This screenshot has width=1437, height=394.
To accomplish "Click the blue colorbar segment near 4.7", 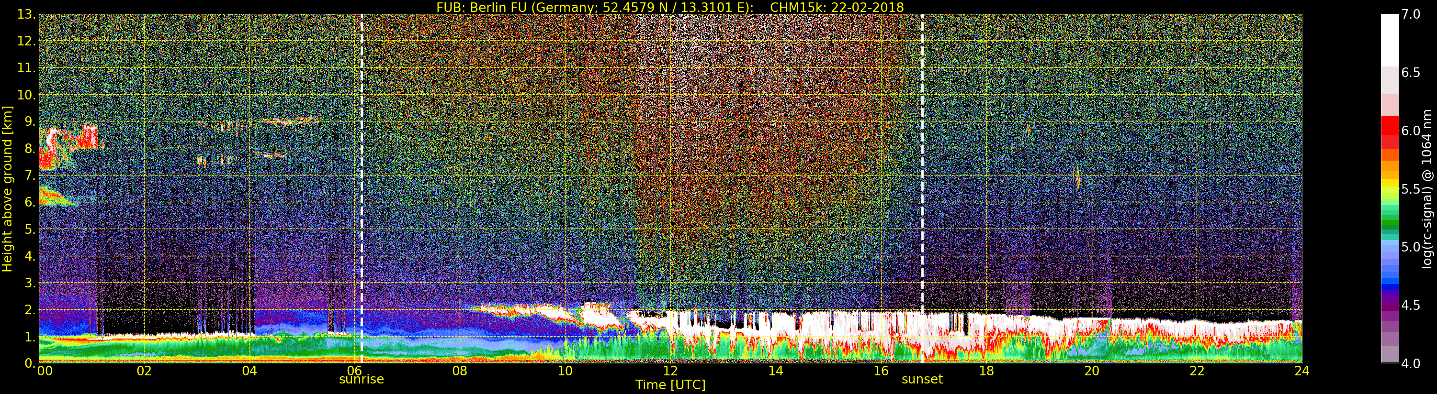I will pos(1390,282).
